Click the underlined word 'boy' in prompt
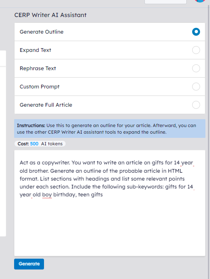This screenshot has width=210, height=279. coord(47,195)
